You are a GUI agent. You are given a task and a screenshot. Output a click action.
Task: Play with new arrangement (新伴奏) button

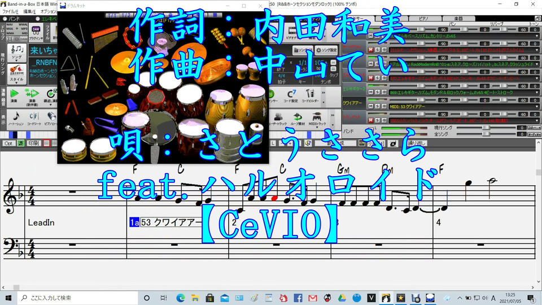coord(32,97)
